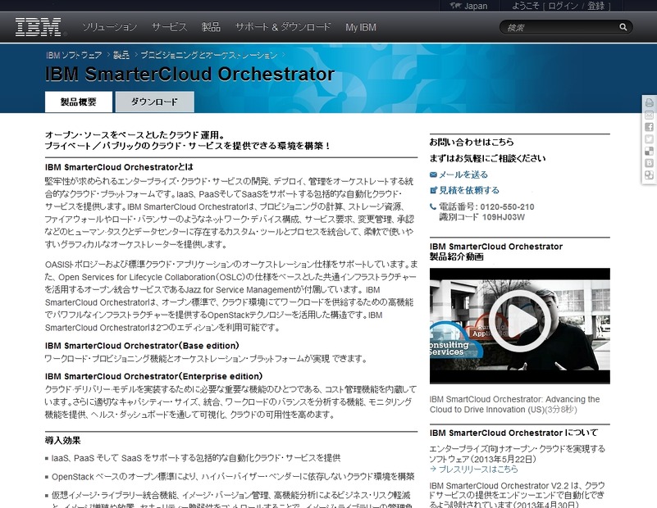Click the envelope icon beside メールを送る
This screenshot has width=657, height=508.
pyautogui.click(x=433, y=175)
